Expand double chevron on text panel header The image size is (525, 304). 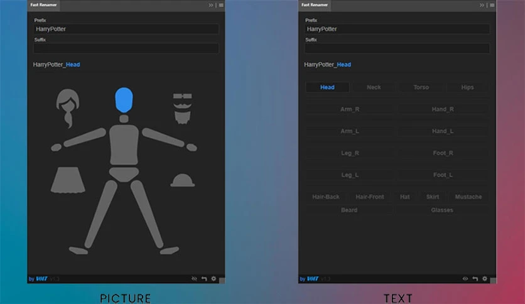[x=482, y=5]
